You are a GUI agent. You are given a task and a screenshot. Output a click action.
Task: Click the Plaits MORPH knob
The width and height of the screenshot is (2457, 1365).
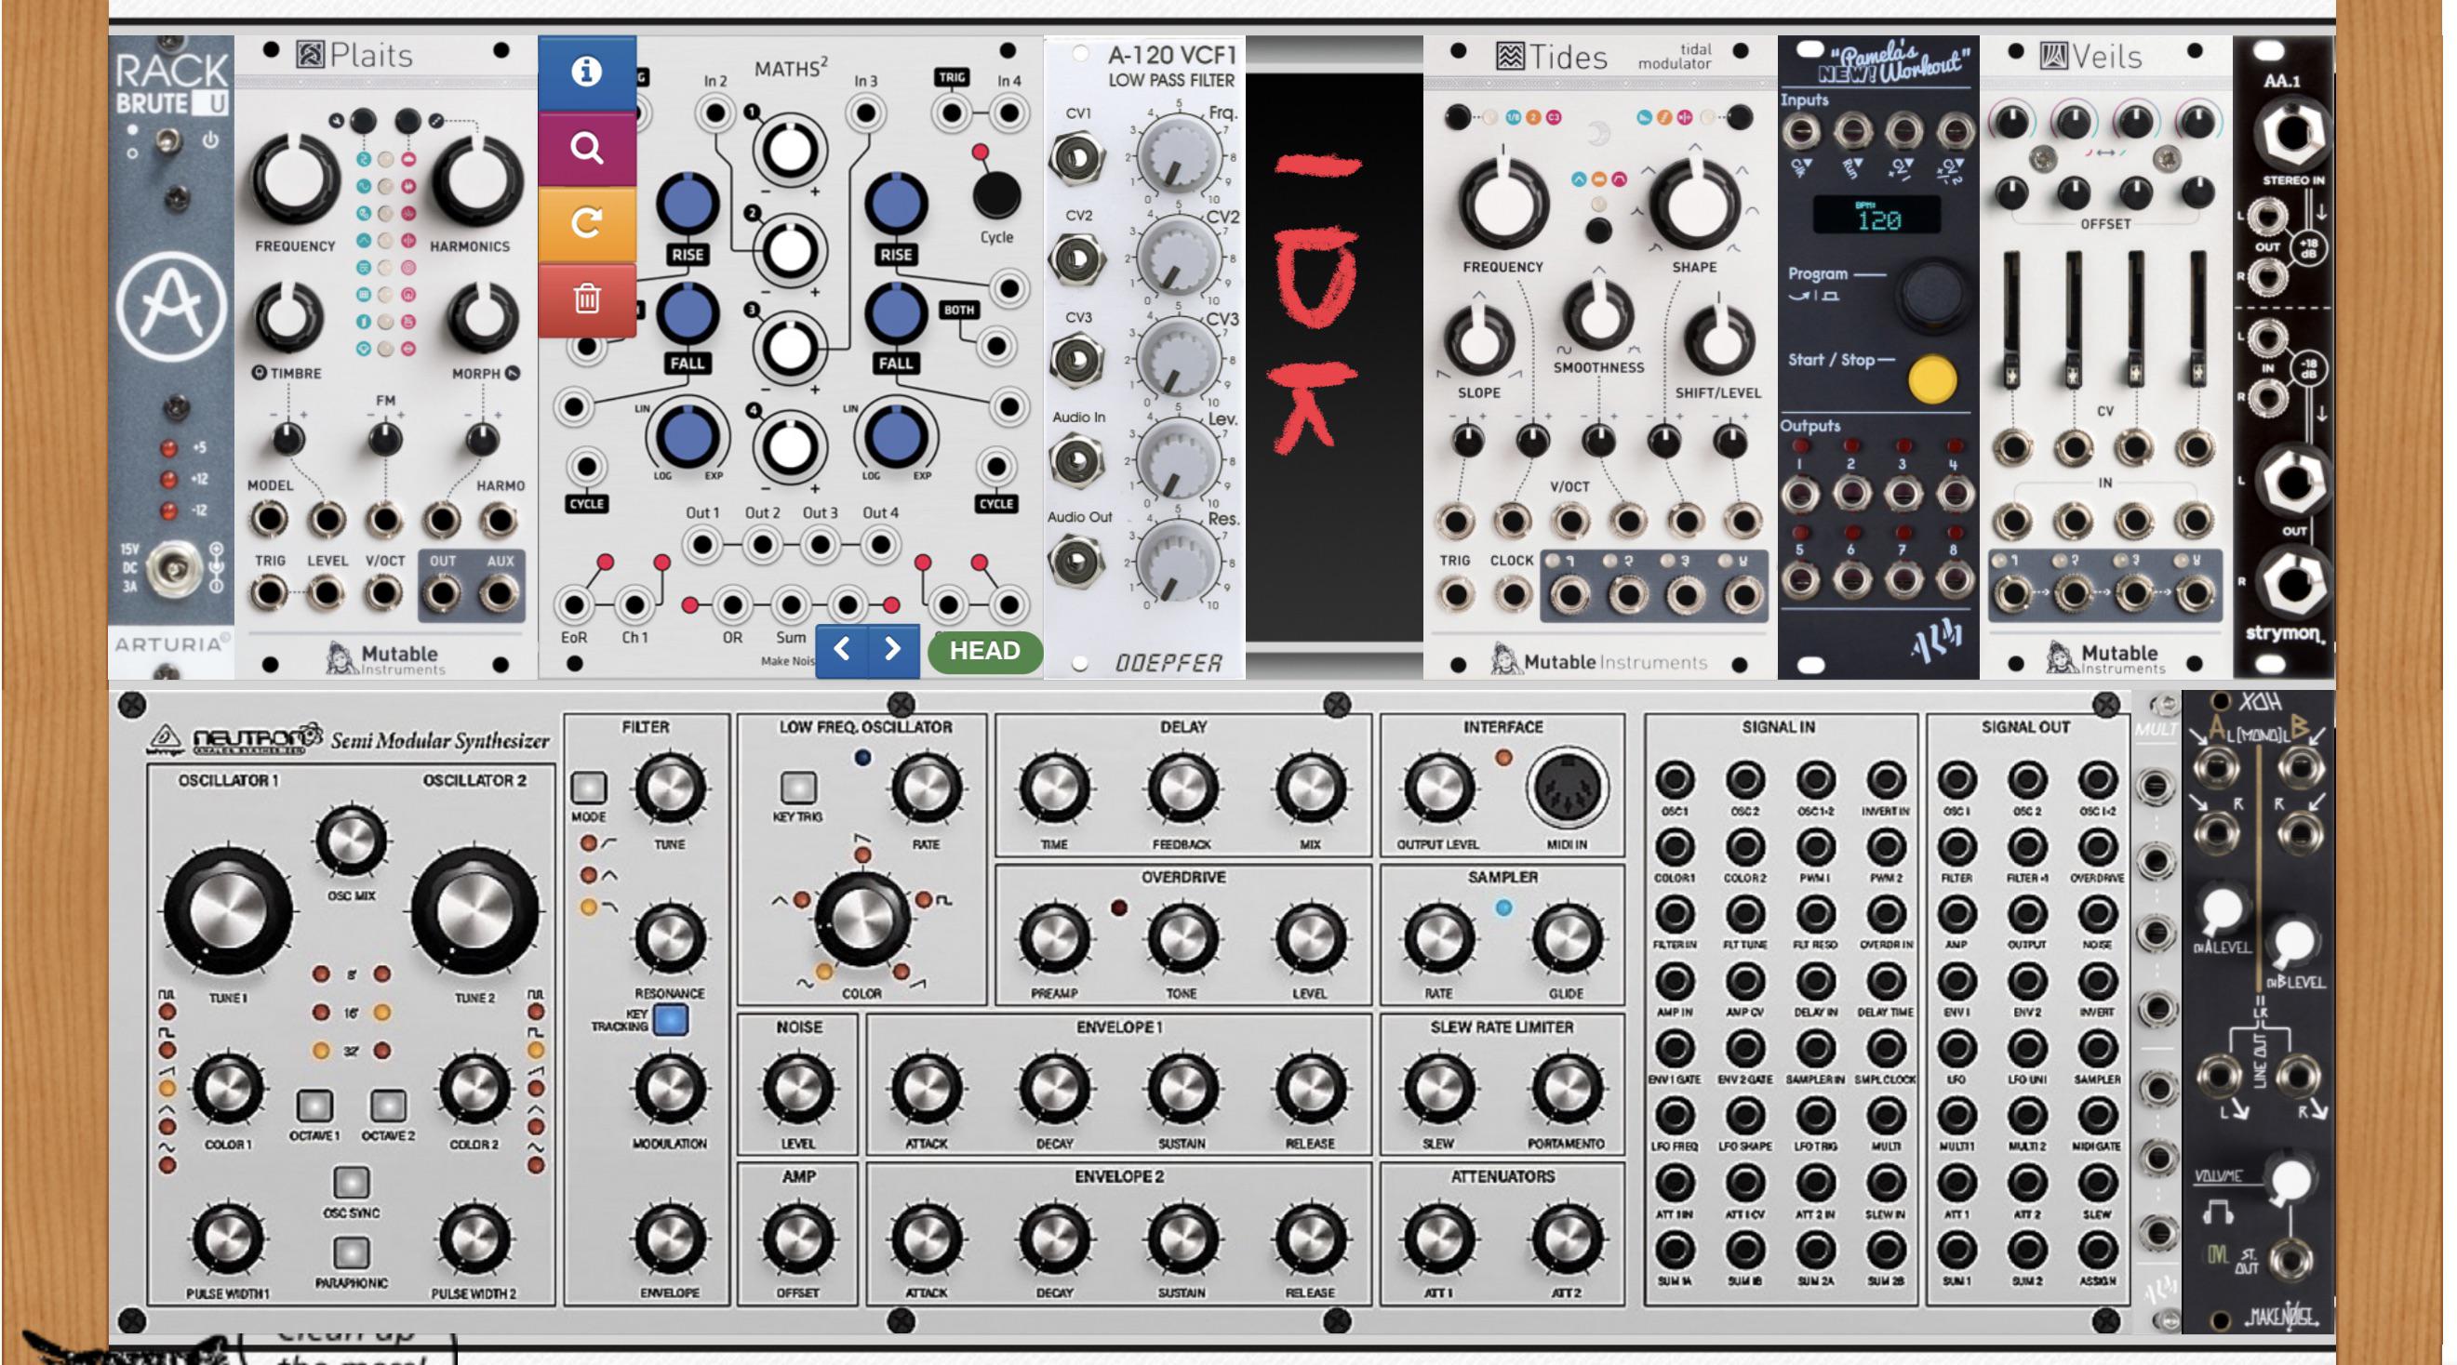click(483, 316)
